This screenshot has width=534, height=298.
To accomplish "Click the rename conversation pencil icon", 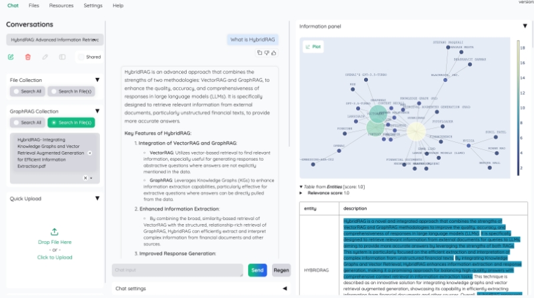I will 45,57.
